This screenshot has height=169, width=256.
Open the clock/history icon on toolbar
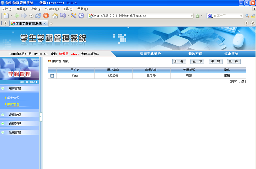point(81,15)
